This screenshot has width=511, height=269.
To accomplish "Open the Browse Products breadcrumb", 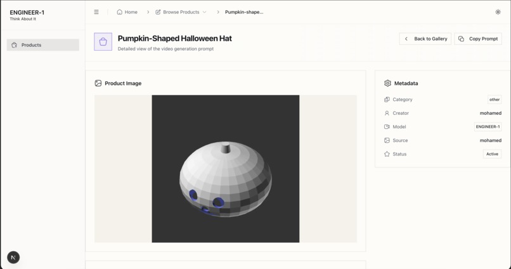I will pyautogui.click(x=181, y=12).
